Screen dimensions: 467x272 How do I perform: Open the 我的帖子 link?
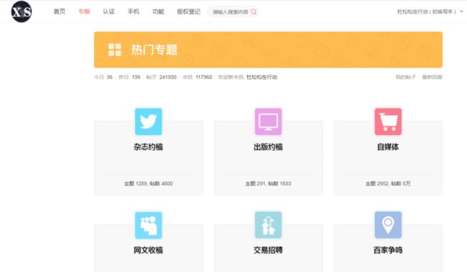[x=405, y=77]
